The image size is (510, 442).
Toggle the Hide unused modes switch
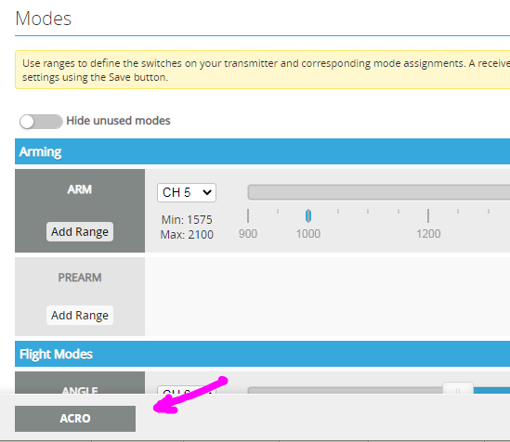(x=41, y=122)
